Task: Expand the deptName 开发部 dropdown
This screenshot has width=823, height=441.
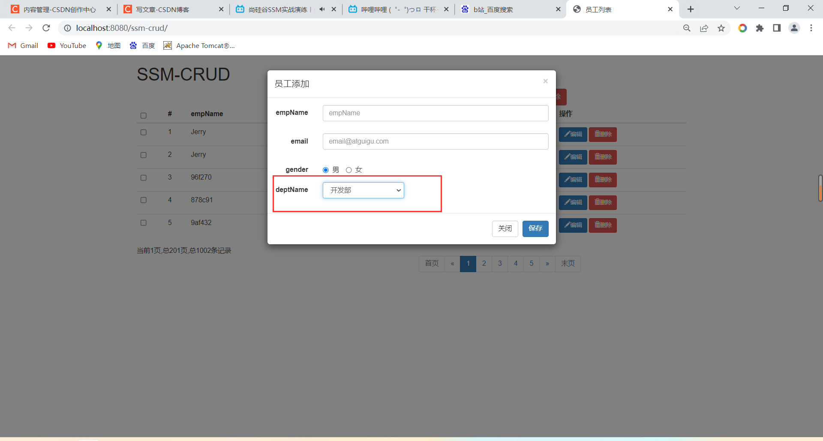Action: pyautogui.click(x=363, y=190)
